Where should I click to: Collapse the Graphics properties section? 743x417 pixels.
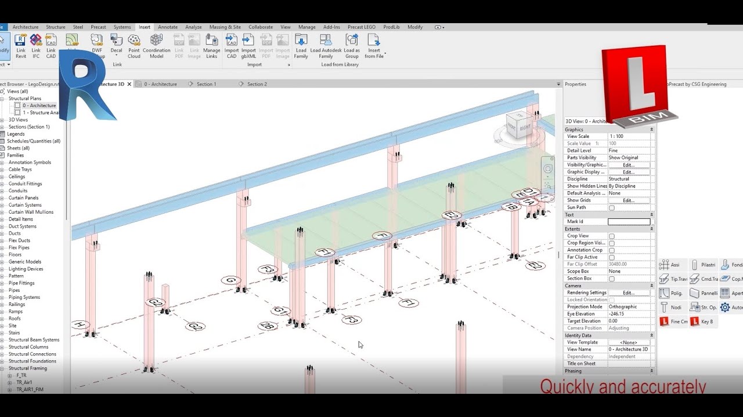pos(651,130)
